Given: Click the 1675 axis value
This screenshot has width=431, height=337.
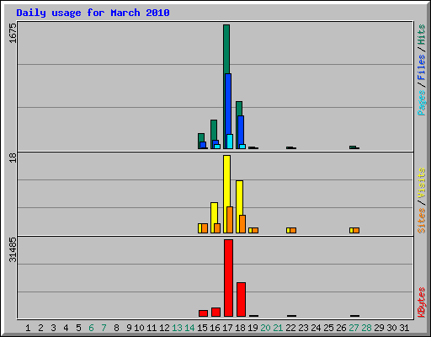Looking at the screenshot, I should [13, 33].
